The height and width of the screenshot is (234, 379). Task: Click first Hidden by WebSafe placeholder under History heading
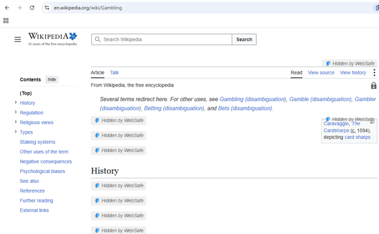[x=118, y=185]
